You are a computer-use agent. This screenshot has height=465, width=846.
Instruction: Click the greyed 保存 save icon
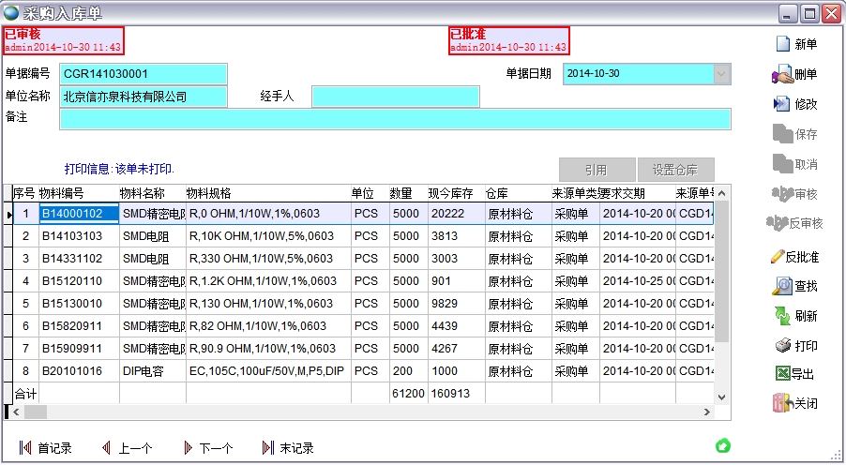pyautogui.click(x=782, y=134)
